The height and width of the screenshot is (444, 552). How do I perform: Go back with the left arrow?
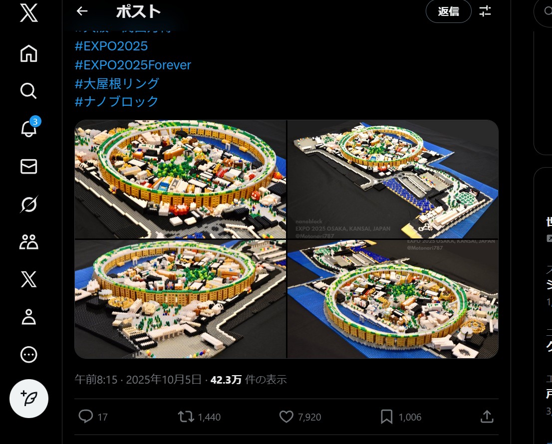82,11
